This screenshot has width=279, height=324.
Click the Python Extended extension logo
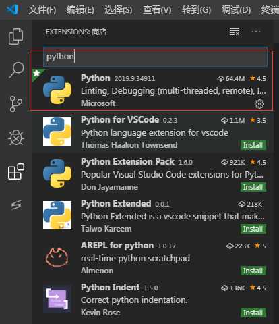pos(57,215)
